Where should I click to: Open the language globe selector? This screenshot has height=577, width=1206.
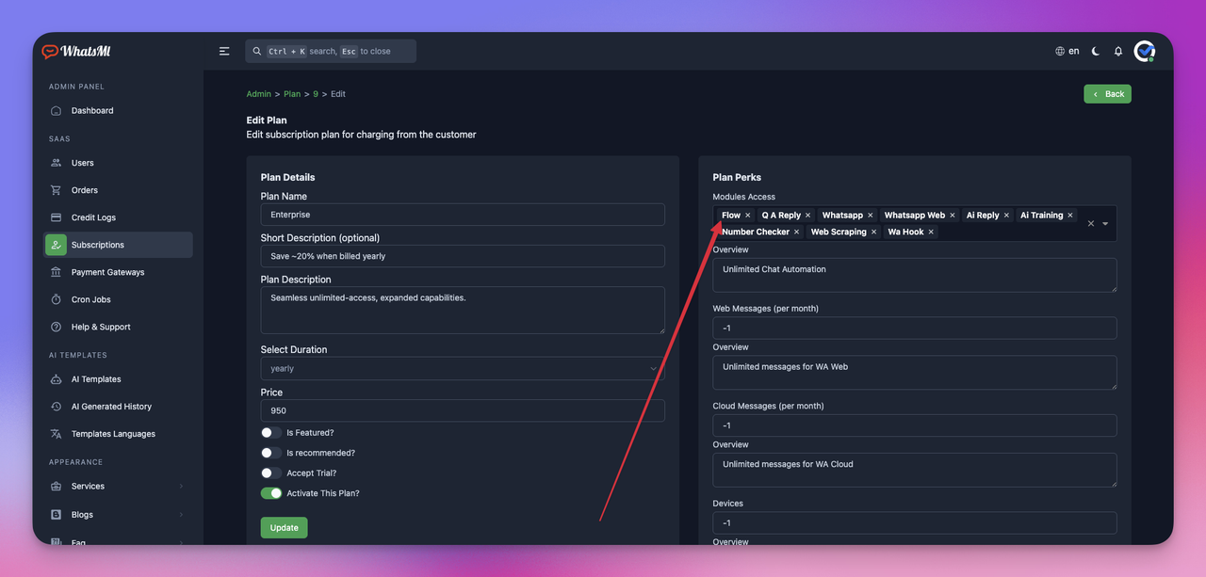tap(1067, 51)
